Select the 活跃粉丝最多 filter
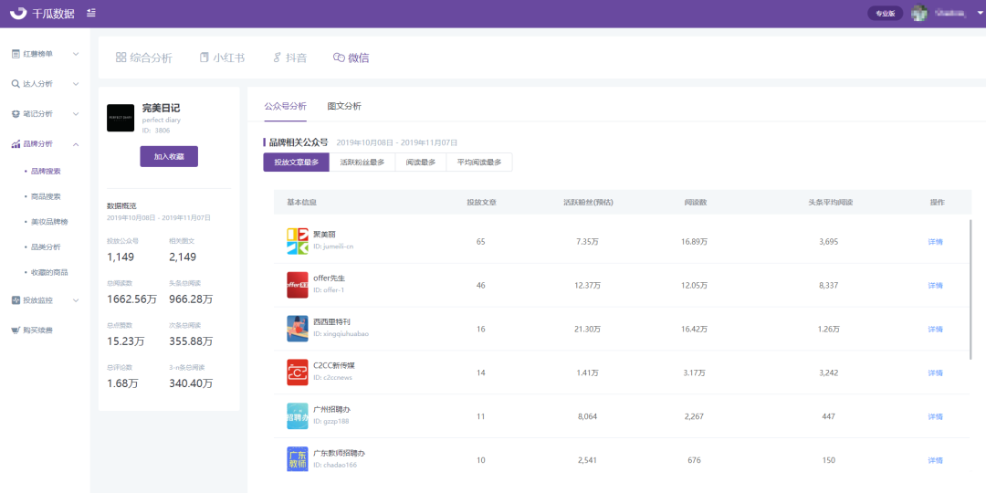Image resolution: width=986 pixels, height=493 pixels. coord(362,163)
